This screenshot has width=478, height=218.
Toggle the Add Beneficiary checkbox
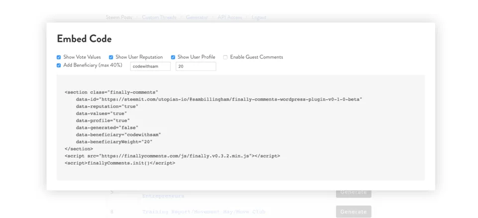[x=59, y=65]
